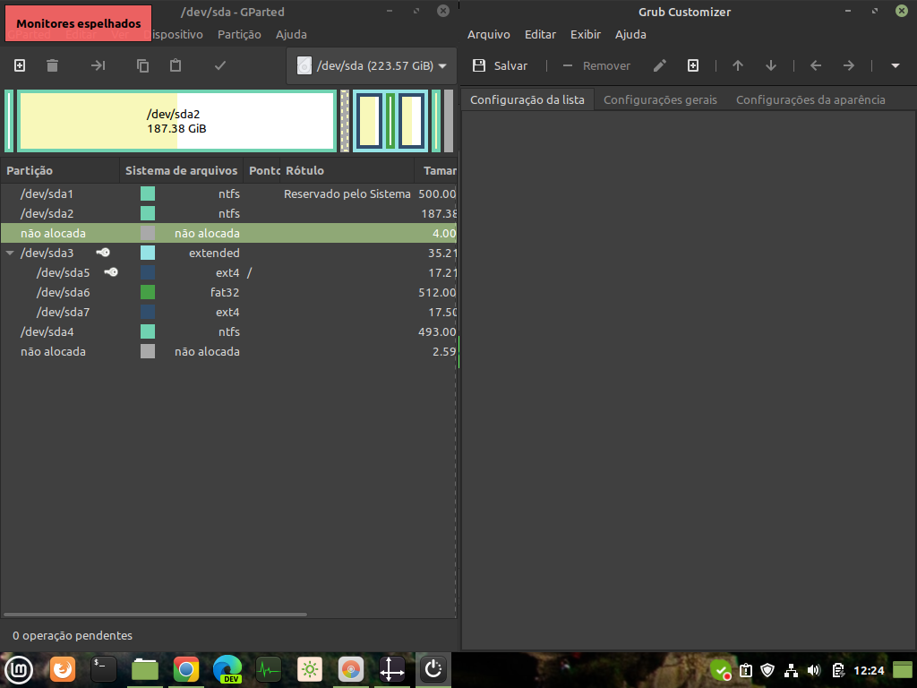Click the 12:24 clock in the panel

point(869,670)
